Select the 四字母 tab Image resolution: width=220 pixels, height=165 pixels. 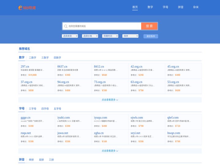coord(45,109)
